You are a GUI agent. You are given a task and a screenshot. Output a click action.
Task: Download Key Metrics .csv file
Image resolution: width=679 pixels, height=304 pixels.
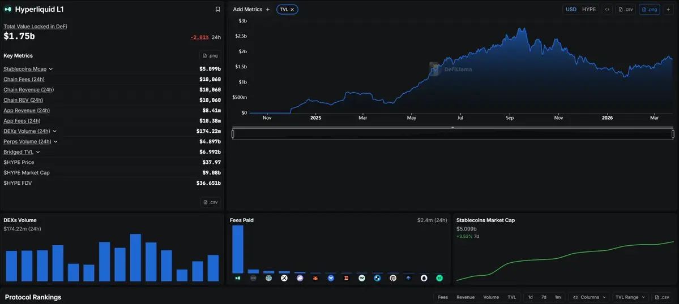pos(211,202)
